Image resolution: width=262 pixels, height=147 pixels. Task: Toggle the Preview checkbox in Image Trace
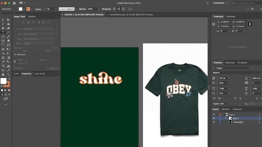(x=15, y=68)
